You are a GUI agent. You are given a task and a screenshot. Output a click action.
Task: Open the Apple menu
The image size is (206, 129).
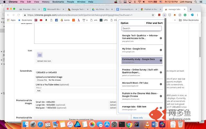pos(4,2)
